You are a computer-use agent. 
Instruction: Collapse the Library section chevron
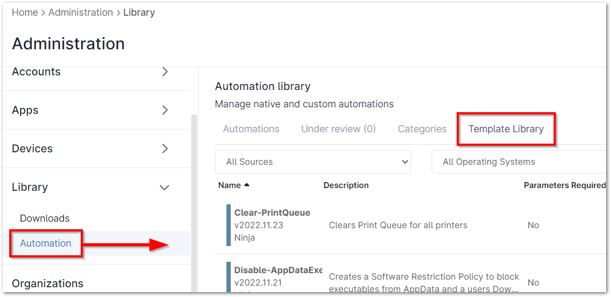click(165, 188)
